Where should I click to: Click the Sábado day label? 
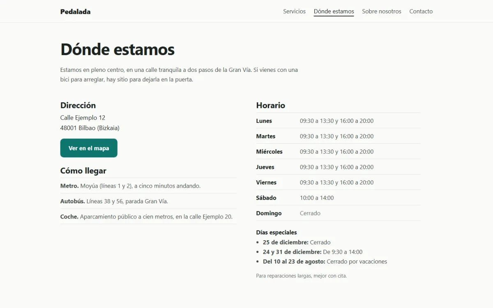(x=266, y=198)
